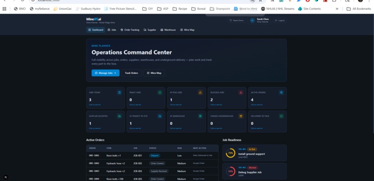Click the ORD-1004 order row ID
Image resolution: width=374 pixels, height=181 pixels.
(94, 179)
